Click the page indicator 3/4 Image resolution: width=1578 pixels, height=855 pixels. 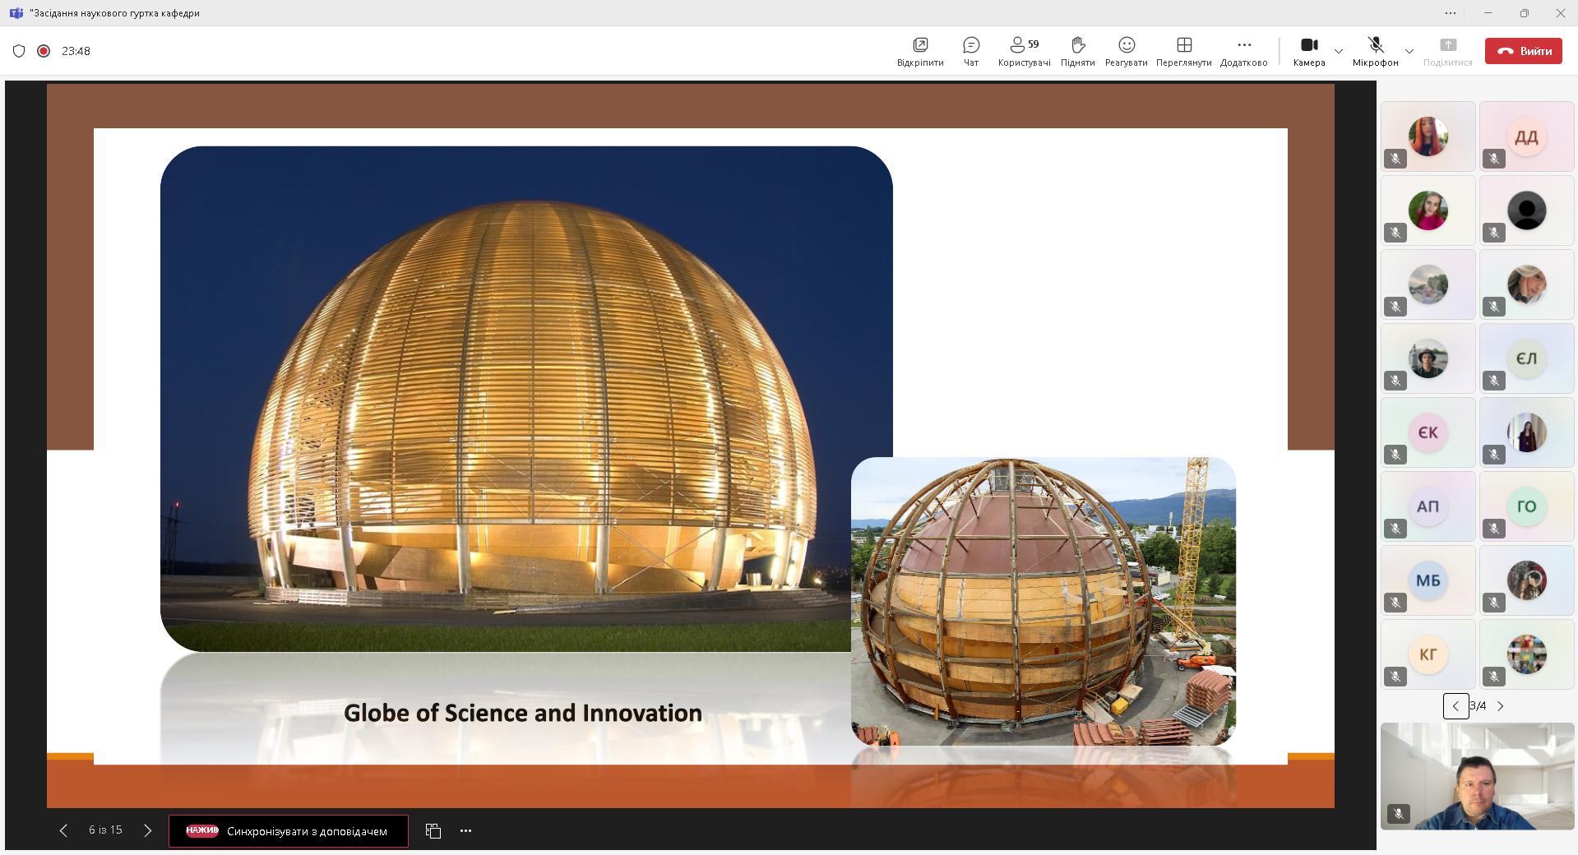coord(1479,706)
